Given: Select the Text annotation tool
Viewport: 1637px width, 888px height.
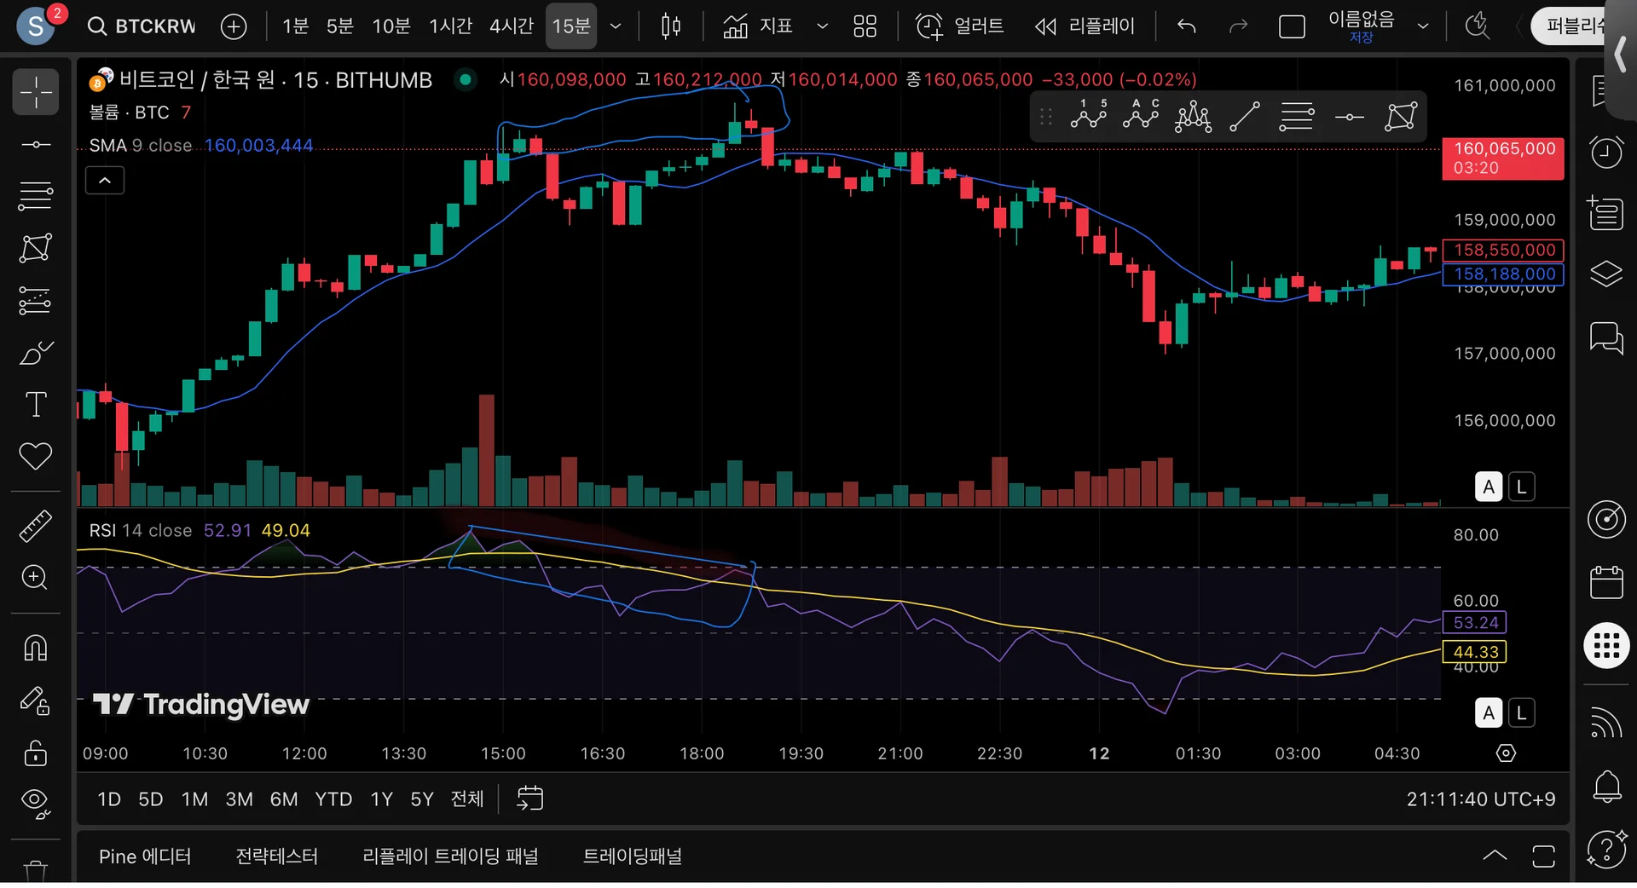Looking at the screenshot, I should tap(36, 404).
